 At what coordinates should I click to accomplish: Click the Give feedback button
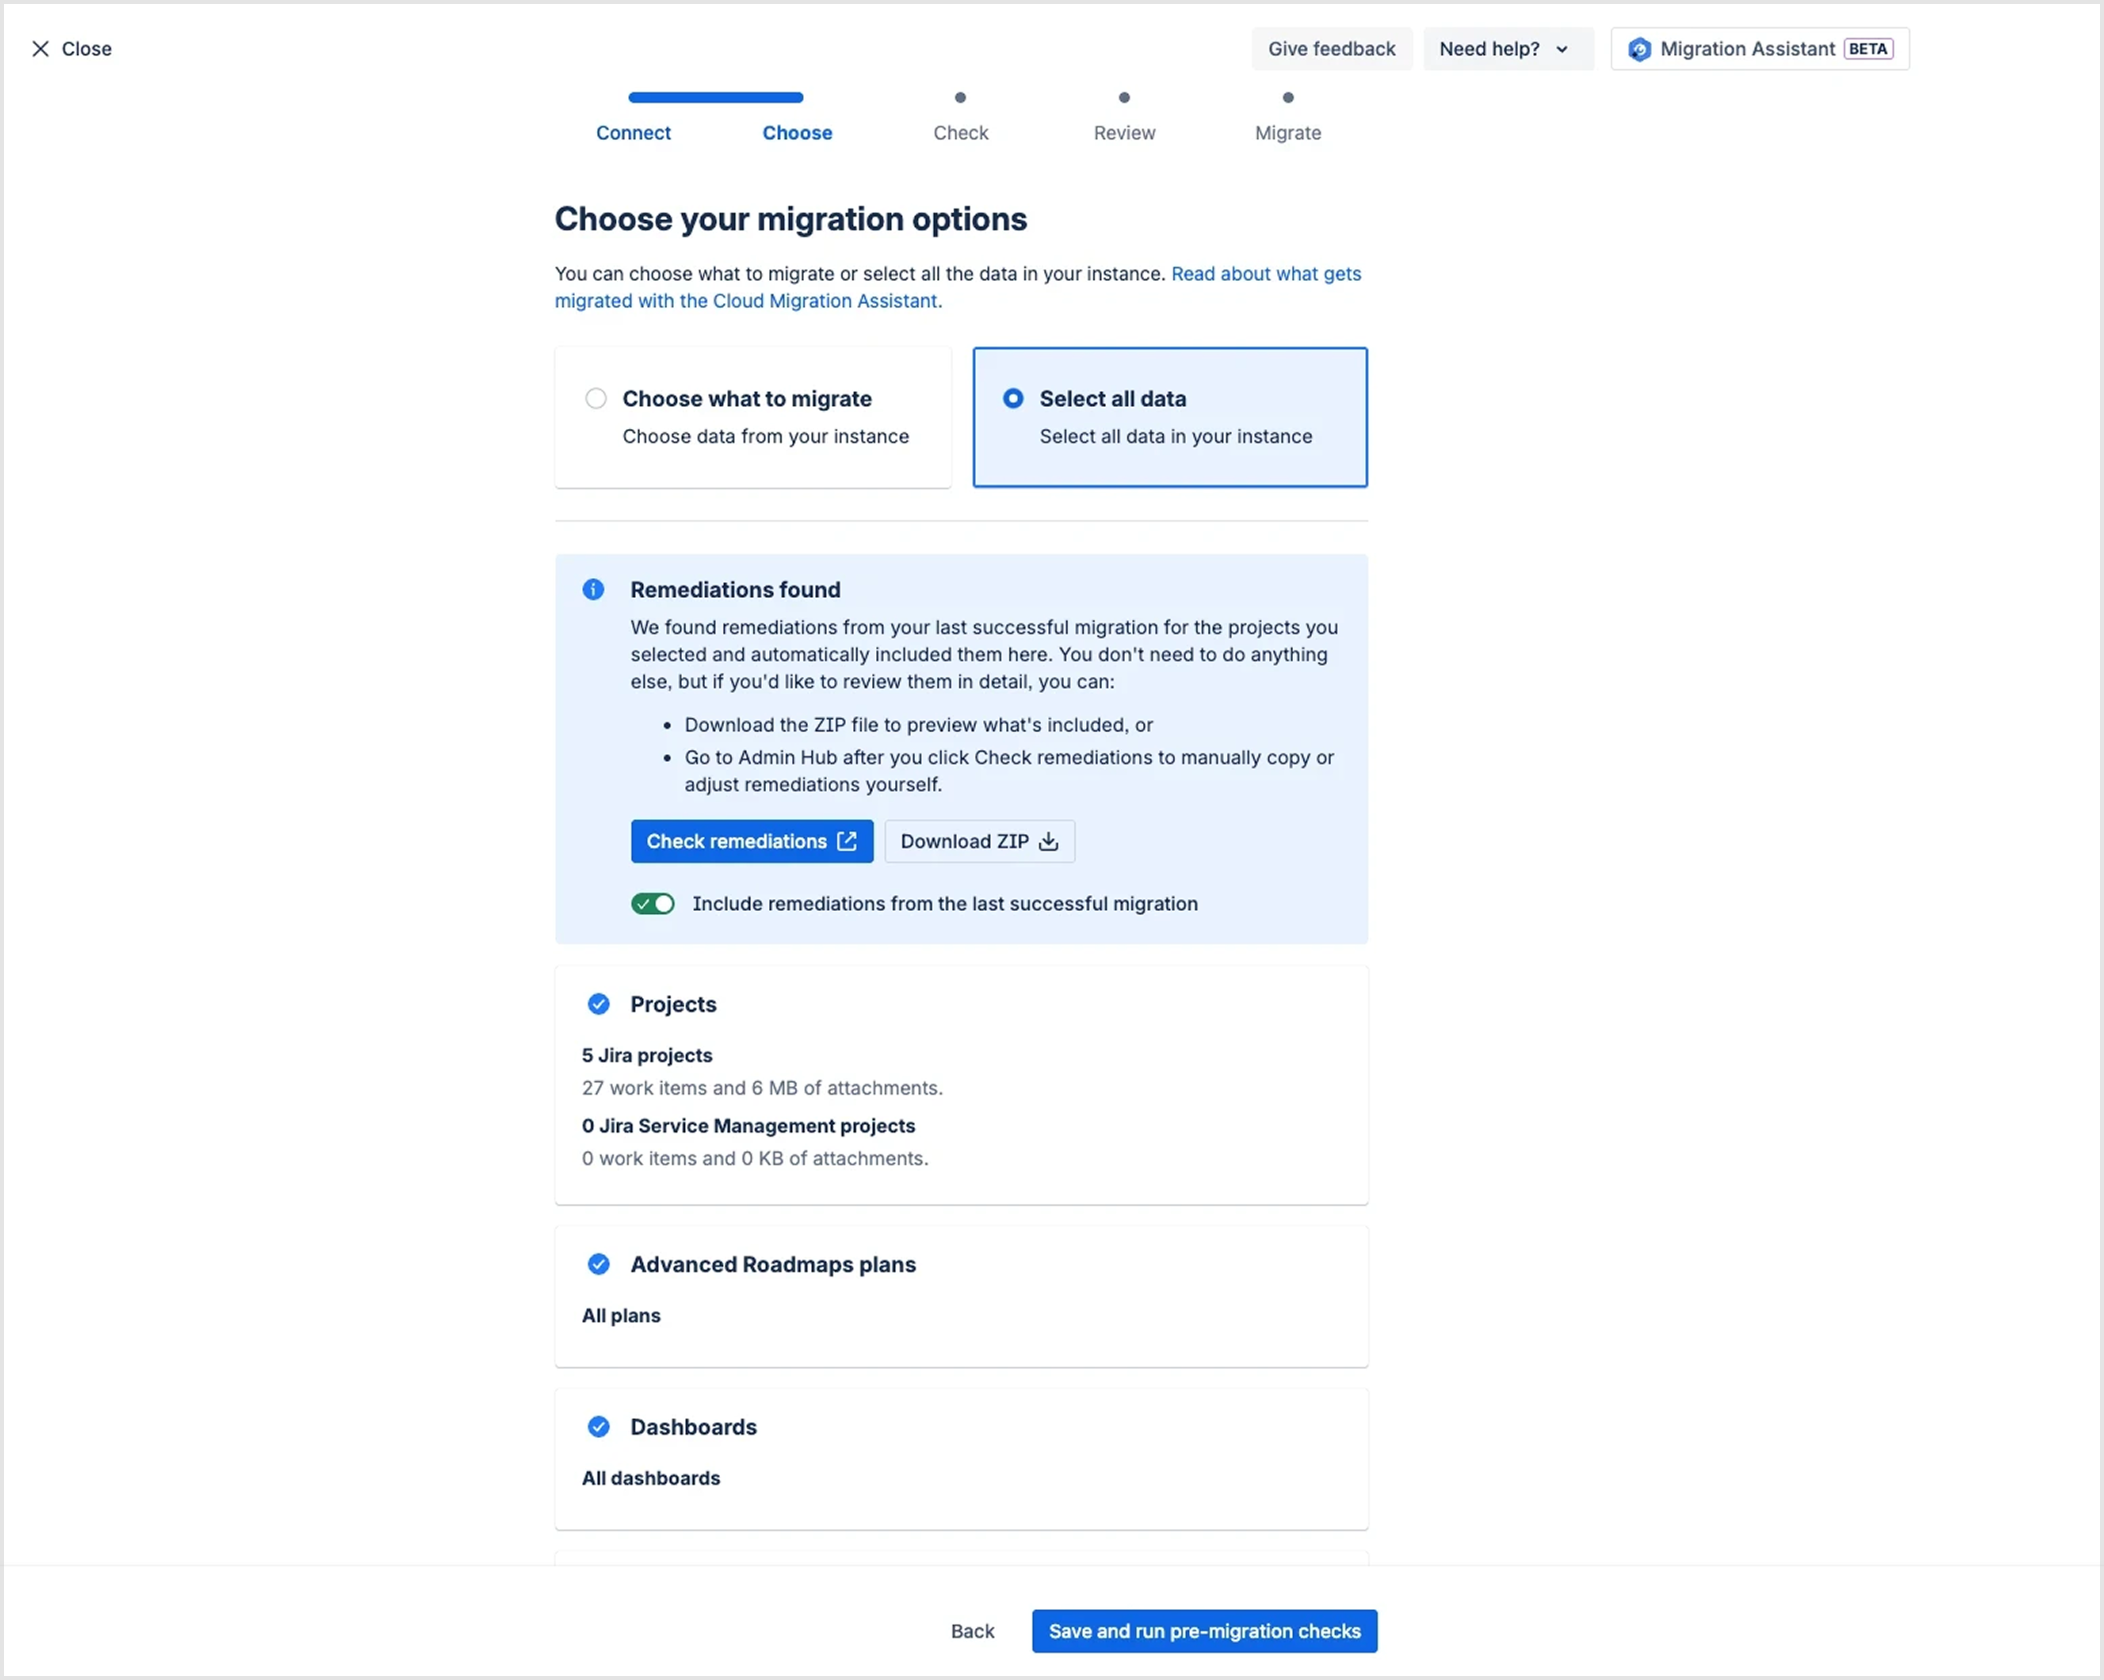point(1332,49)
